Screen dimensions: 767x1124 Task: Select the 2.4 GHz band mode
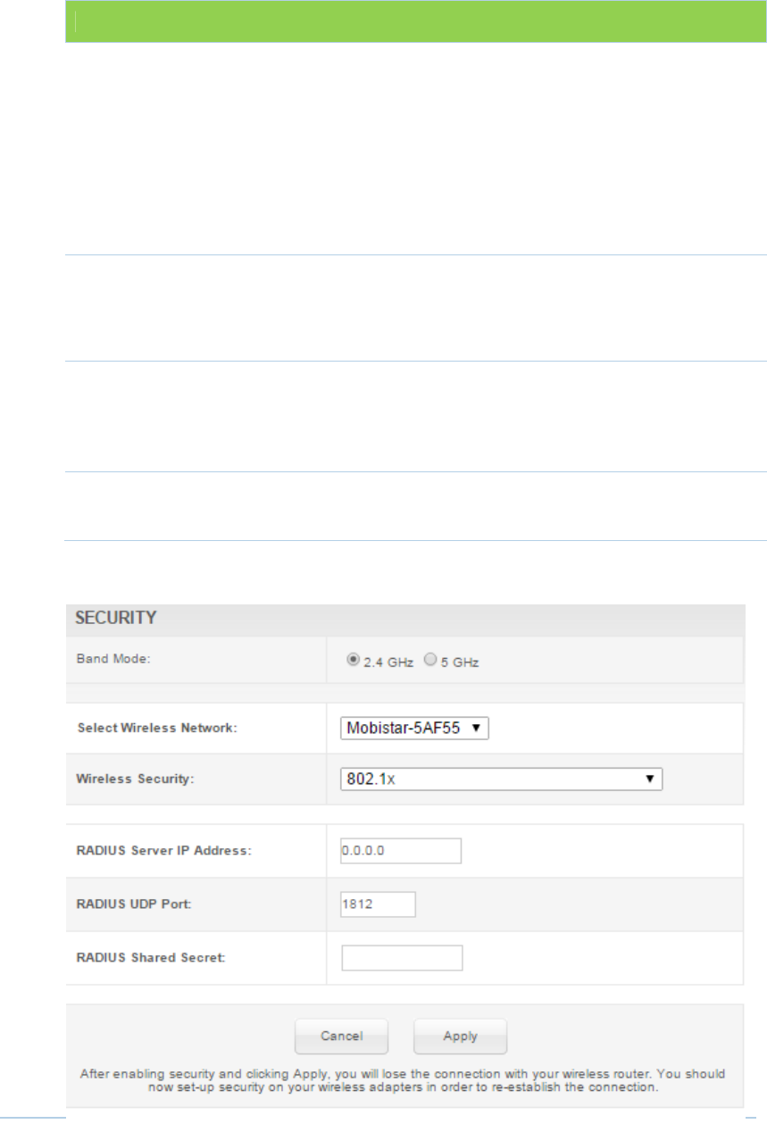353,660
